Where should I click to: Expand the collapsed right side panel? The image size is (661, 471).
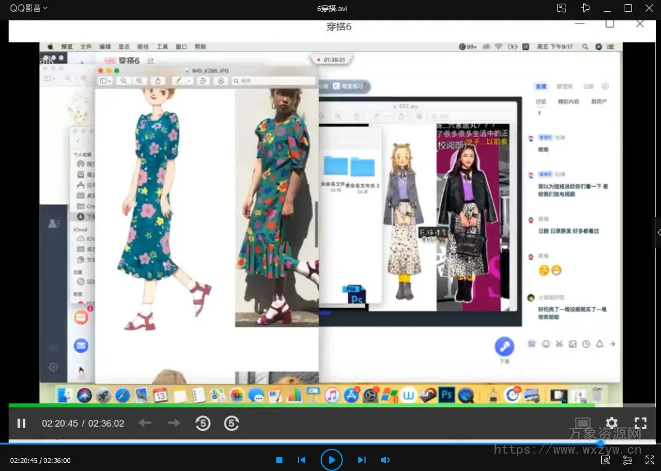pos(657,232)
